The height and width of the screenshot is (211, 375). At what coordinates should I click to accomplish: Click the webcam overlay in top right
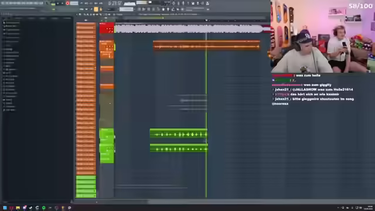click(323, 36)
